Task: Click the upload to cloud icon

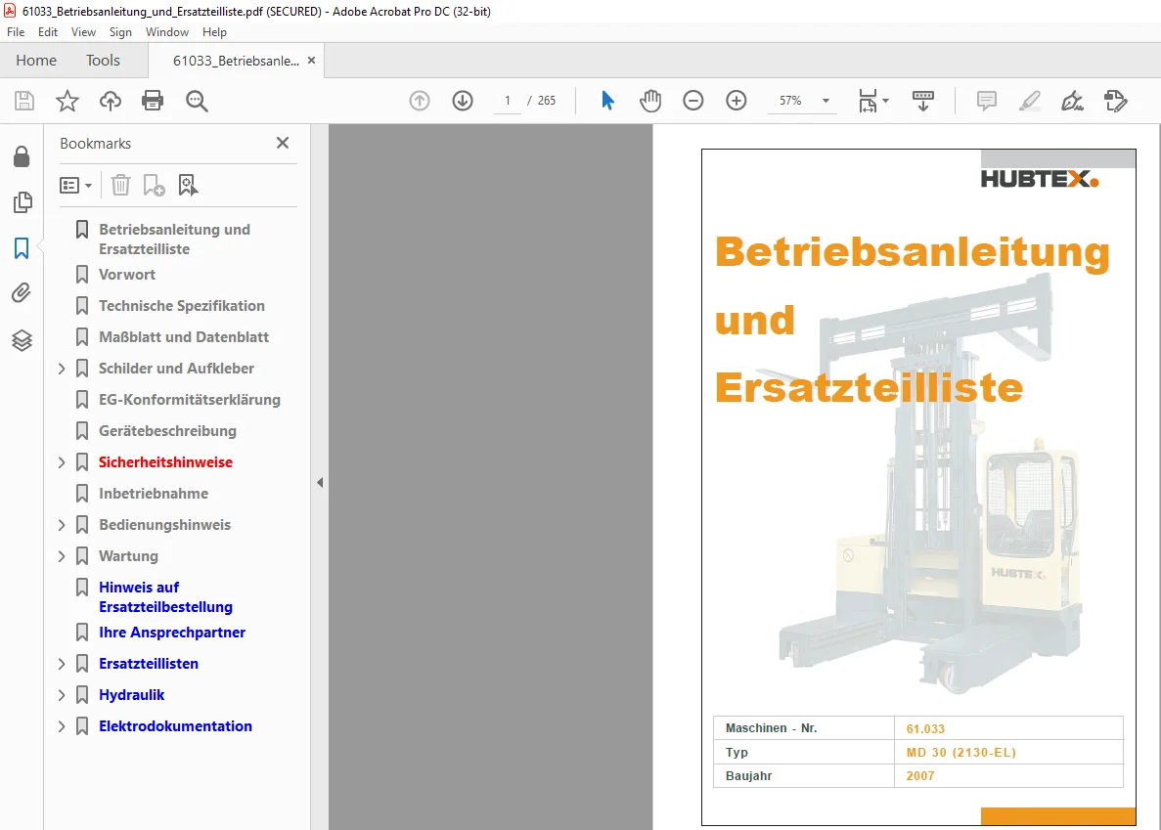Action: pos(111,101)
